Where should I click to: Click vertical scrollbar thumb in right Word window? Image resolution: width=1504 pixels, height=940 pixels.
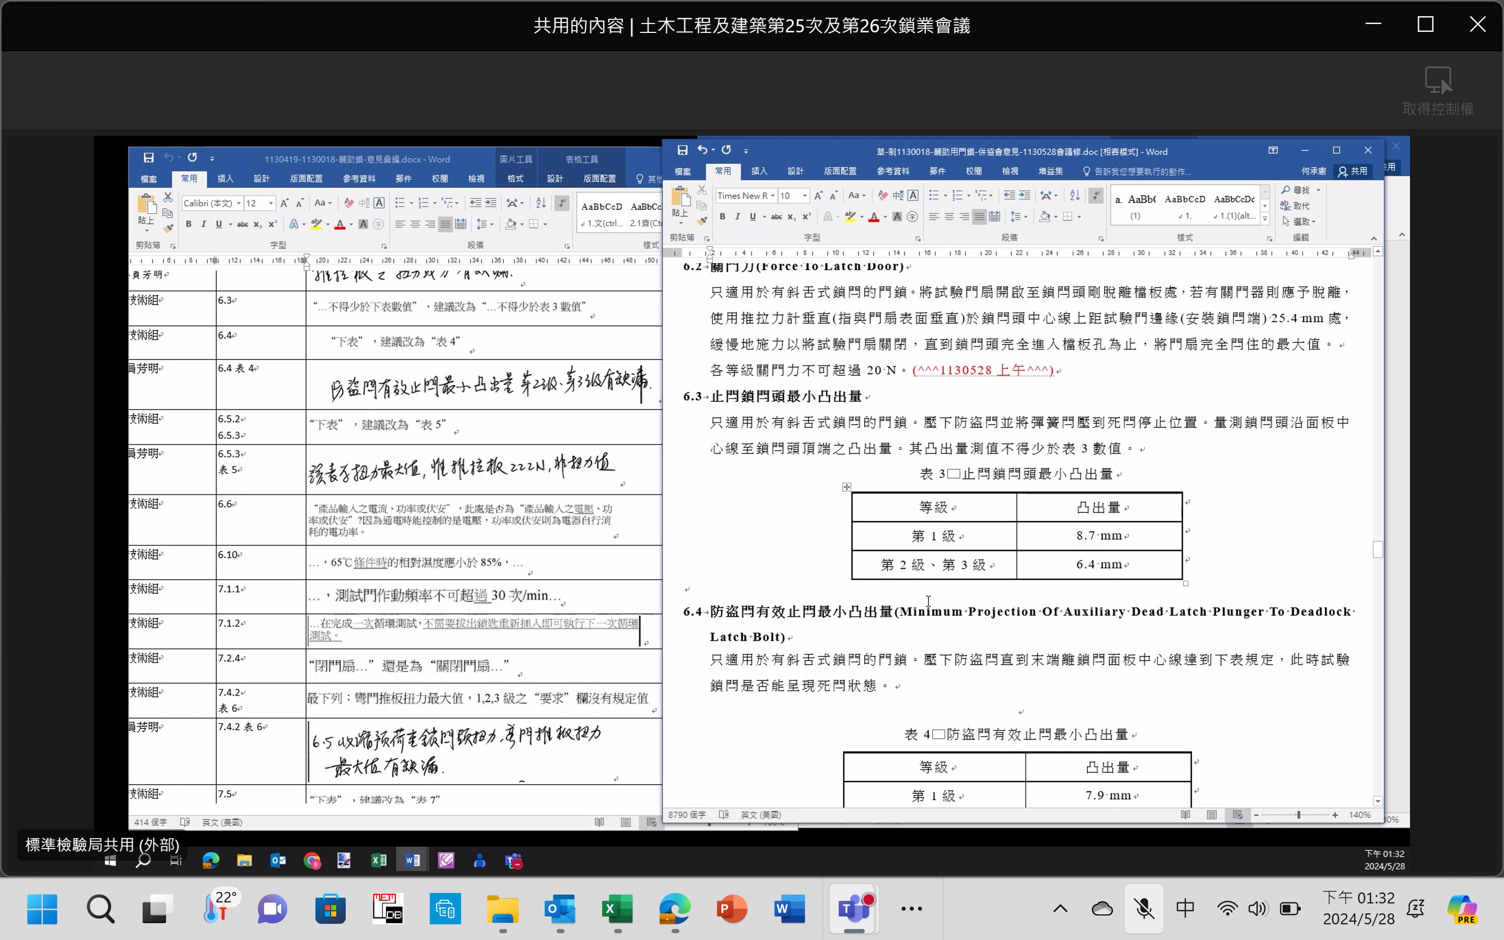(1378, 549)
